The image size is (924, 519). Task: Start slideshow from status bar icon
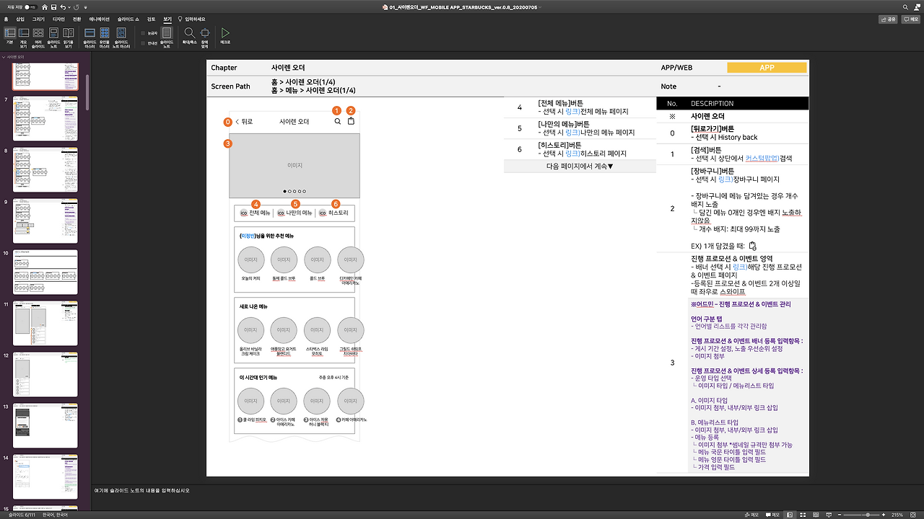[x=829, y=515]
